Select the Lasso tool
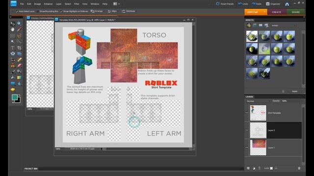This screenshot has width=314, height=176. pyautogui.click(x=19, y=36)
